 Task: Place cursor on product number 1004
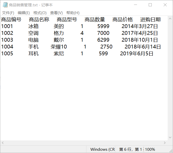[x=7, y=47]
